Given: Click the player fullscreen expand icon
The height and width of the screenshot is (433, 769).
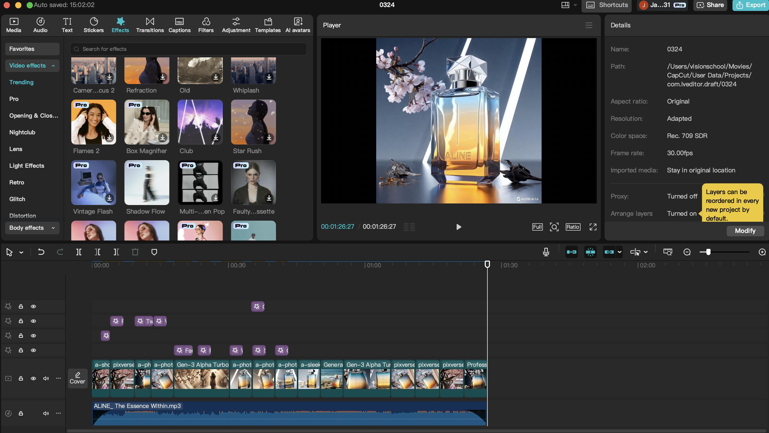Looking at the screenshot, I should (593, 227).
